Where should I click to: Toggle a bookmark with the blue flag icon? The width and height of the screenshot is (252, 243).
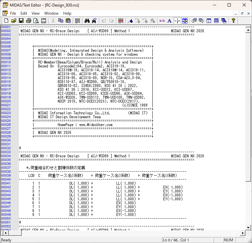(x=130, y=21)
